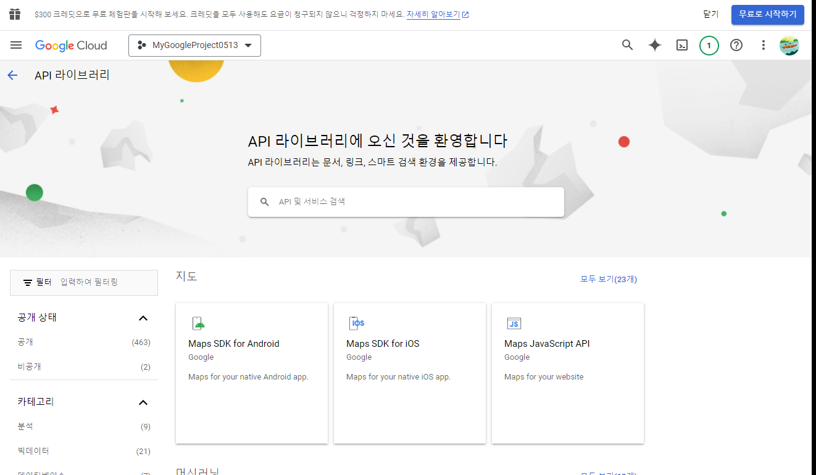The height and width of the screenshot is (475, 816).
Task: Open the account avatar profile
Action: coord(789,45)
